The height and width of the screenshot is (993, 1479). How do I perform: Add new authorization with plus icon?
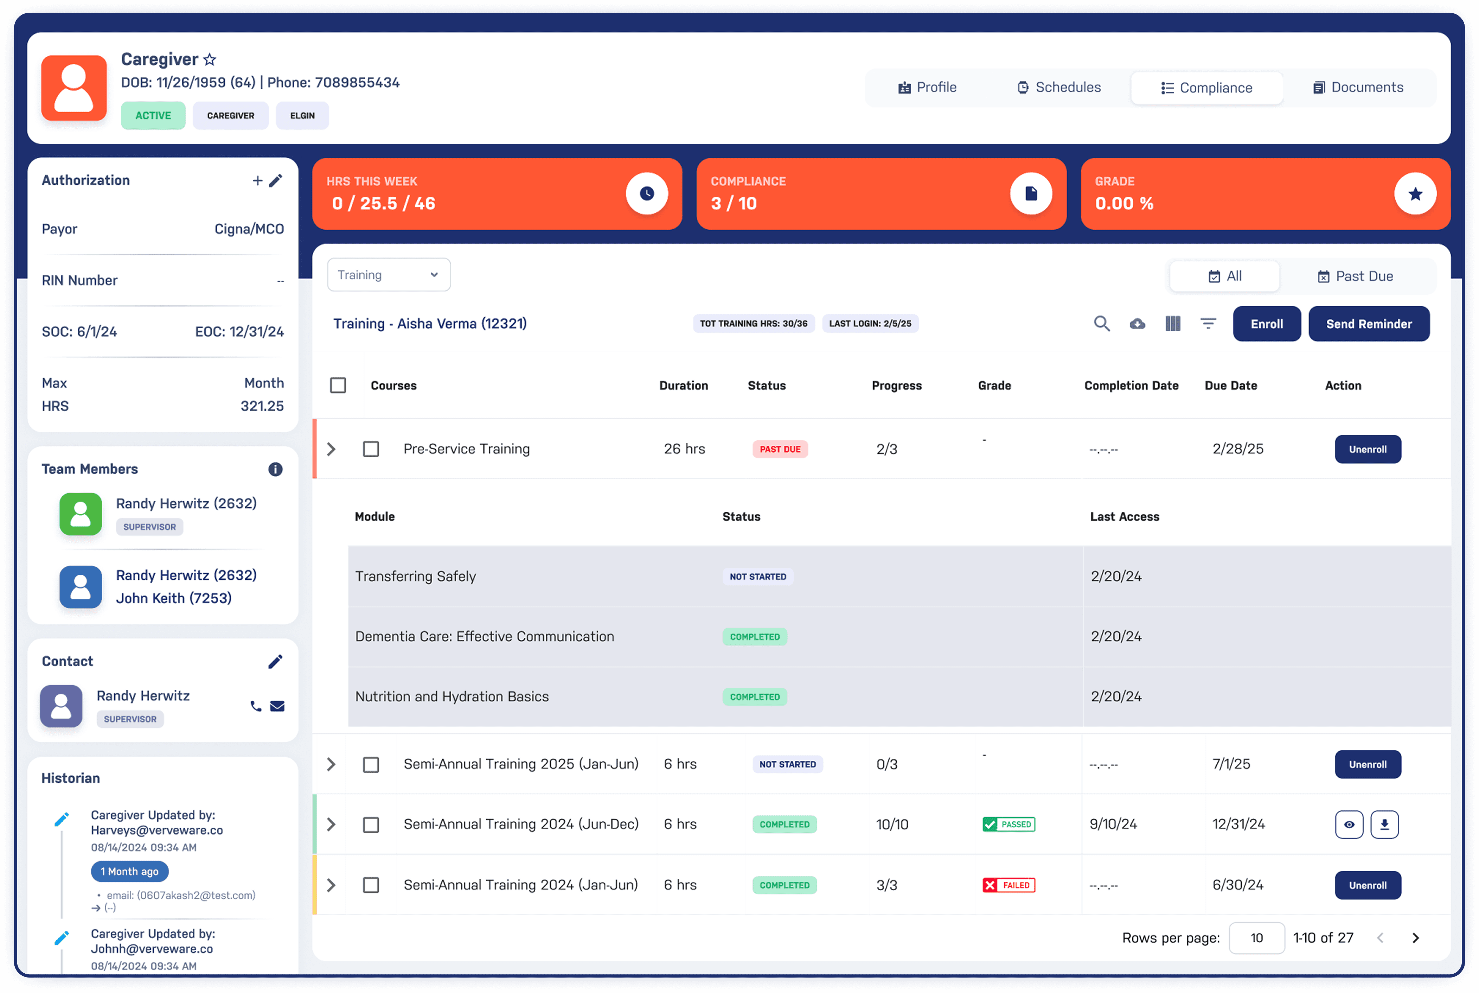pos(257,181)
